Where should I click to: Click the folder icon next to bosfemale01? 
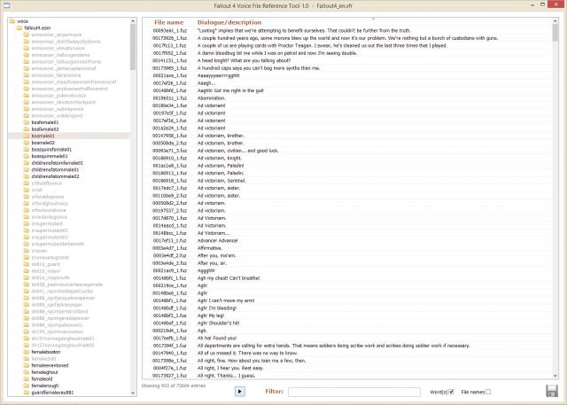[x=26, y=122]
